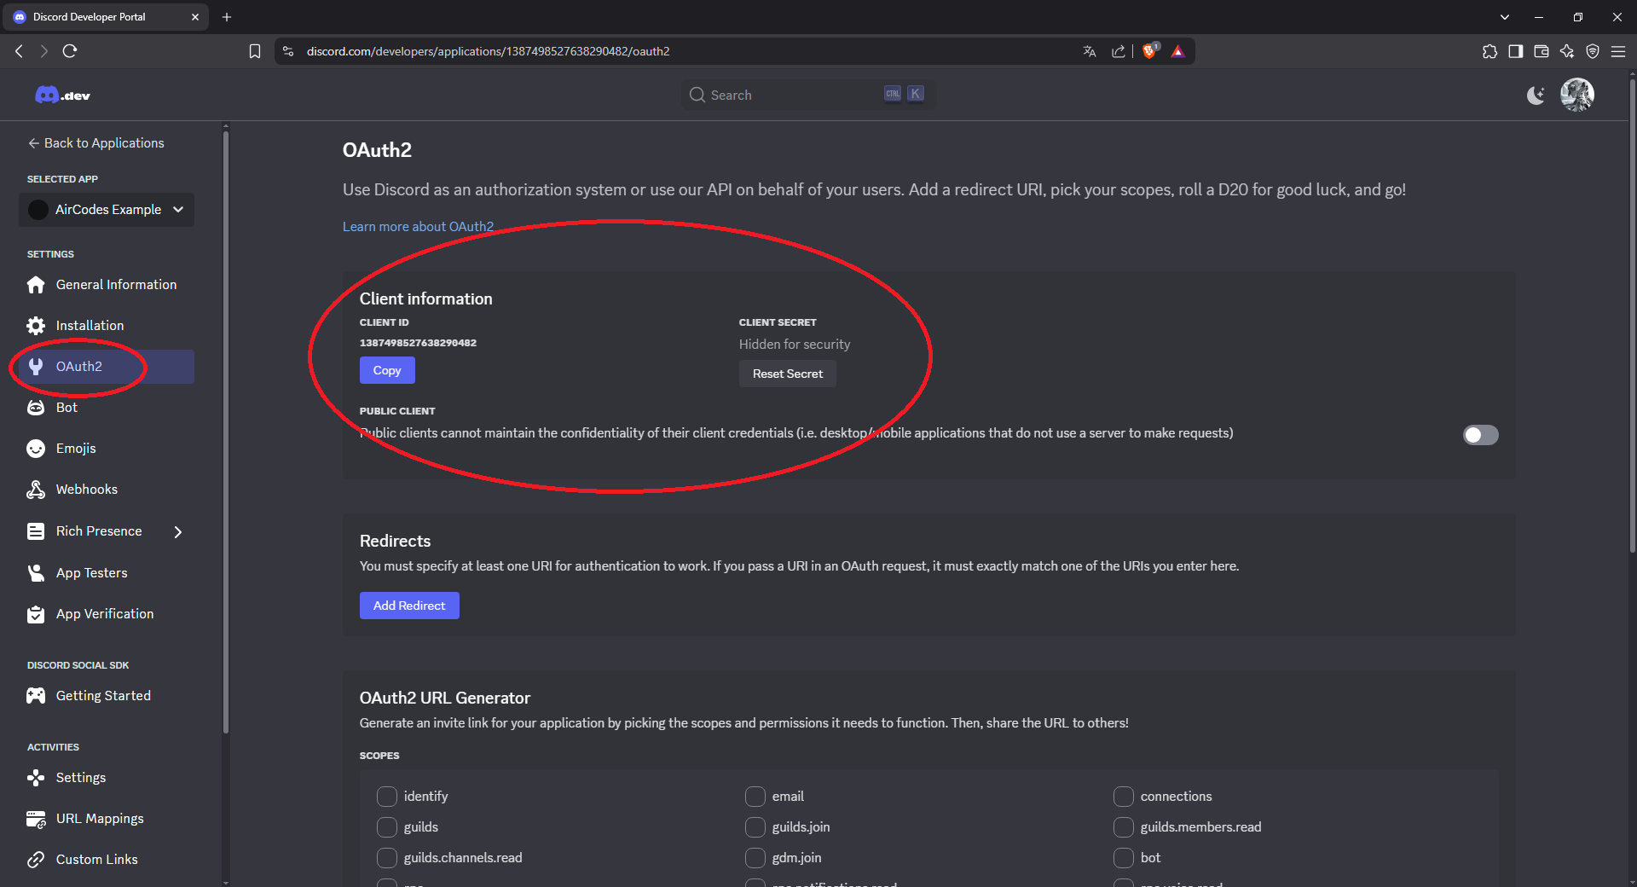Open the App Testers page

(107, 573)
